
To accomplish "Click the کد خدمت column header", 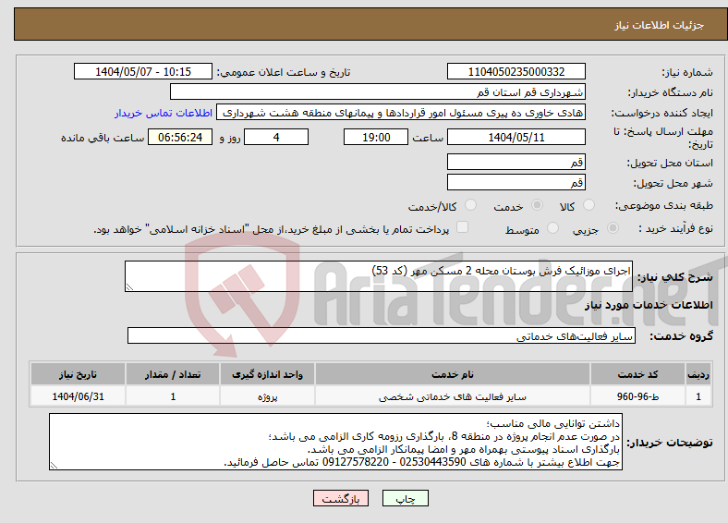I will click(x=638, y=374).
